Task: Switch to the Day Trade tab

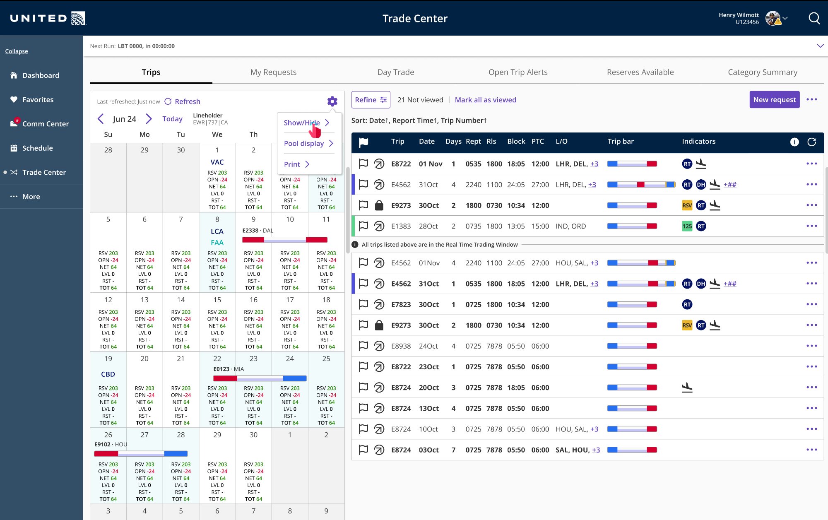Action: (395, 72)
